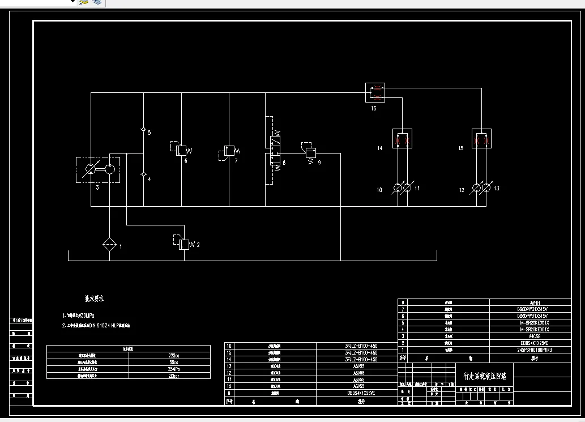585x422 pixels.
Task: Click 3FJLZ-B100-450 in parts row 14
Action: coord(361,359)
